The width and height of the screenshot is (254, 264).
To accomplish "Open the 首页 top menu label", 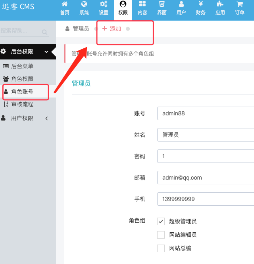I will tap(65, 12).
